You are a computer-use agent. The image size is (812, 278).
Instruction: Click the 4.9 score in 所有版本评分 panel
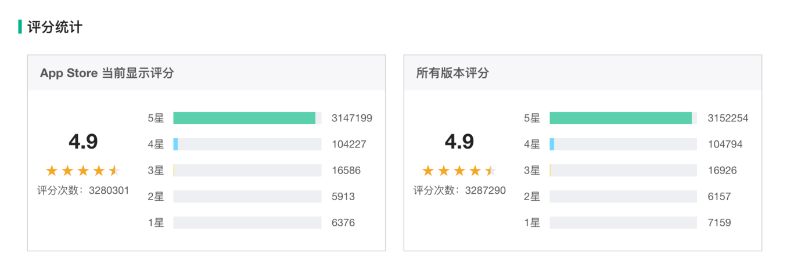point(459,142)
